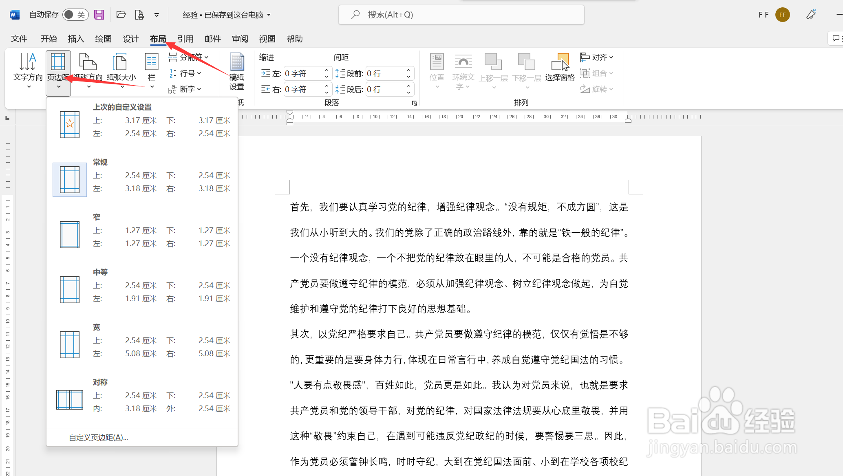Open the 旋转 rotate dropdown
Viewport: 843px width, 476px height.
coord(597,89)
